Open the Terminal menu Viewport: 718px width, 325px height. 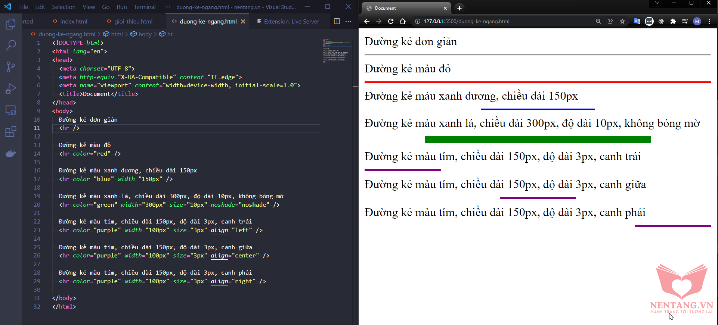(145, 7)
